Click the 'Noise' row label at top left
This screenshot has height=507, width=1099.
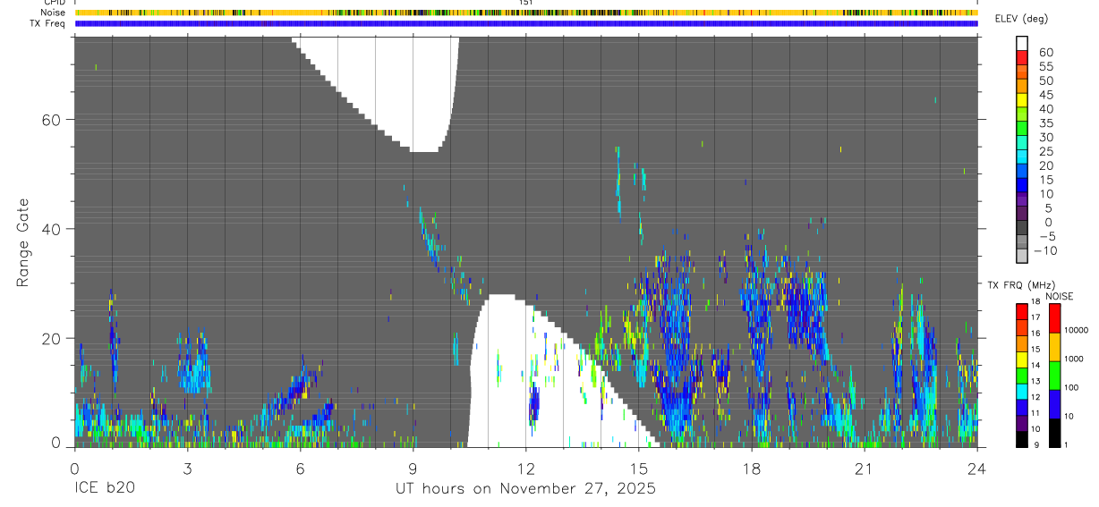[55, 13]
